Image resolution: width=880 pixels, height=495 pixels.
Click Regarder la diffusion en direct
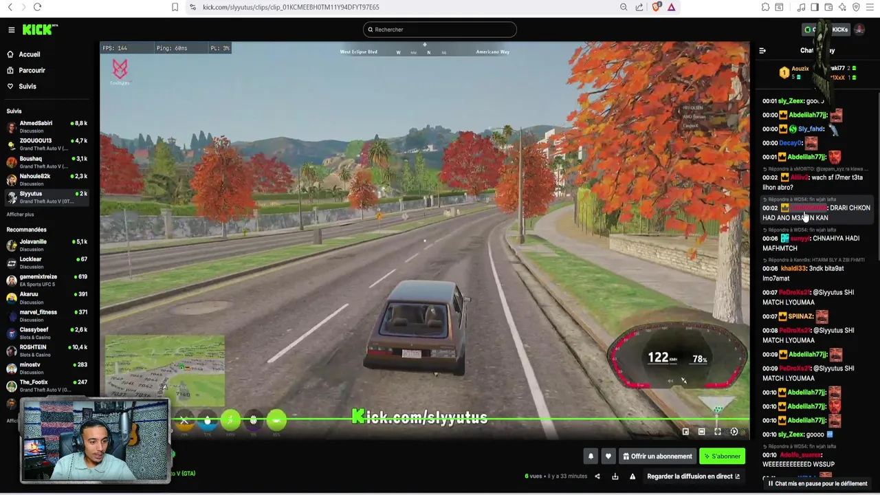[693, 476]
